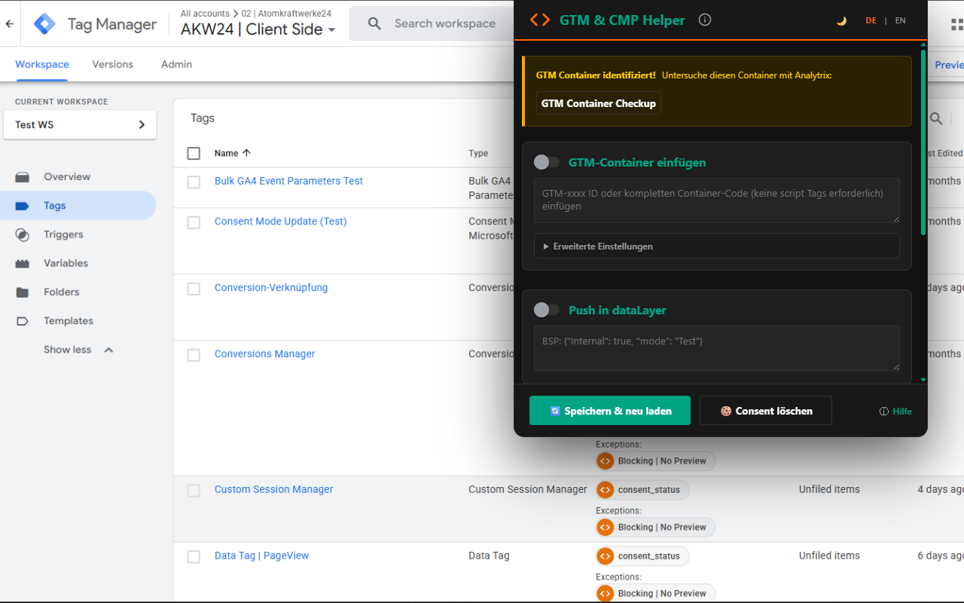Switch theme with the moon icon
This screenshot has width=964, height=603.
[x=841, y=21]
